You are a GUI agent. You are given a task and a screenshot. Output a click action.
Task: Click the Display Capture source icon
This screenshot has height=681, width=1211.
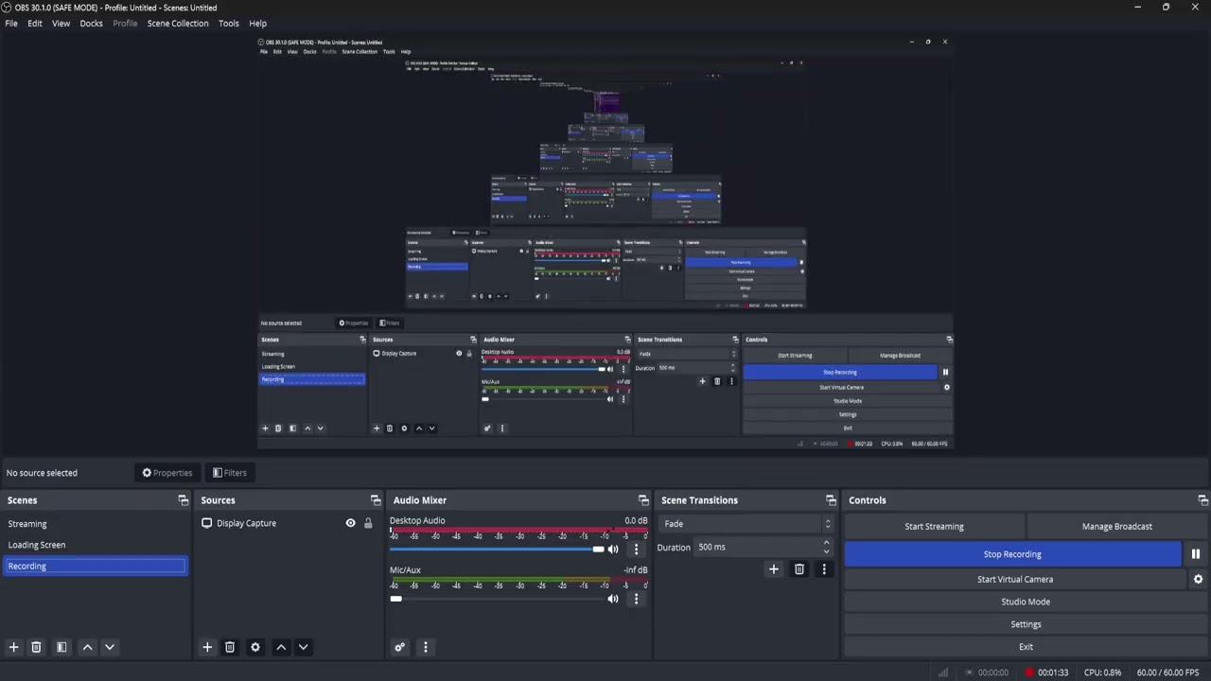pyautogui.click(x=206, y=523)
